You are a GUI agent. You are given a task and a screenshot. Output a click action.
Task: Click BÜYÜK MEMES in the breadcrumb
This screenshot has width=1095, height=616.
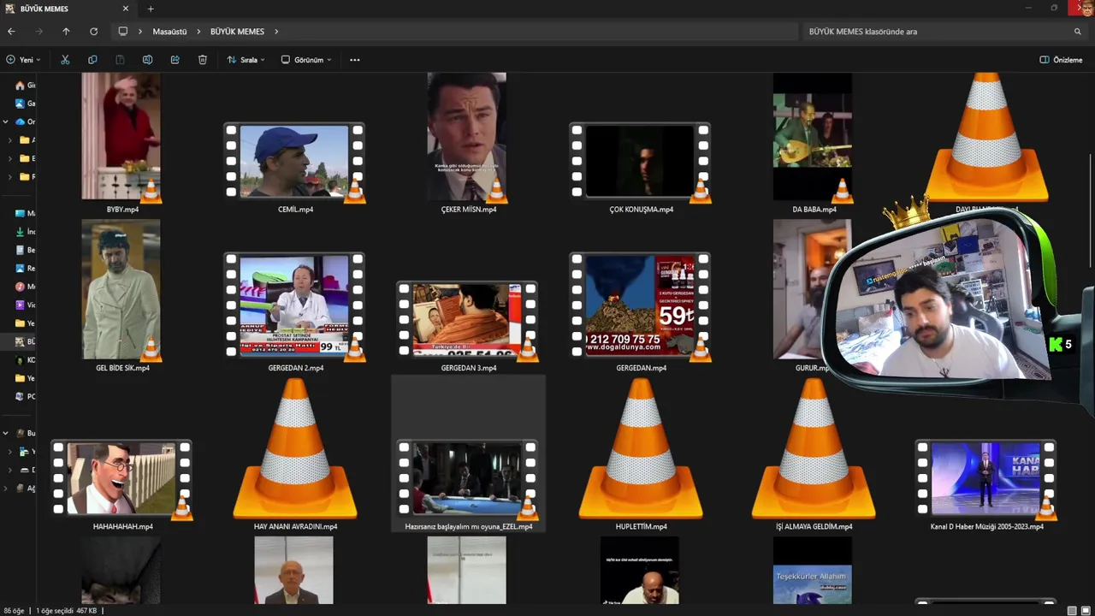click(237, 32)
